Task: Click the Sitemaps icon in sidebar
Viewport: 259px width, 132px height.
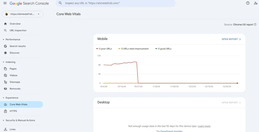Action: click(5, 82)
